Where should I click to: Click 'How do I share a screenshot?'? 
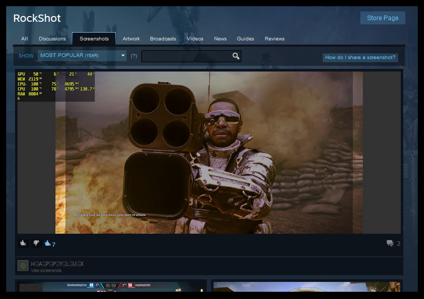coord(360,58)
